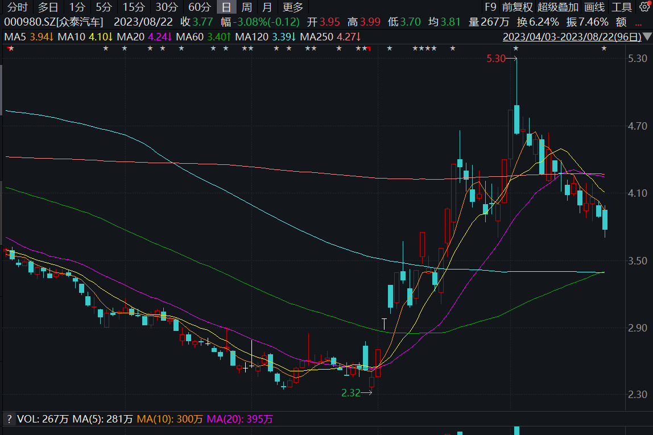Click the VOL indicator help question mark
Viewport: 653px width, 435px height.
(9, 419)
